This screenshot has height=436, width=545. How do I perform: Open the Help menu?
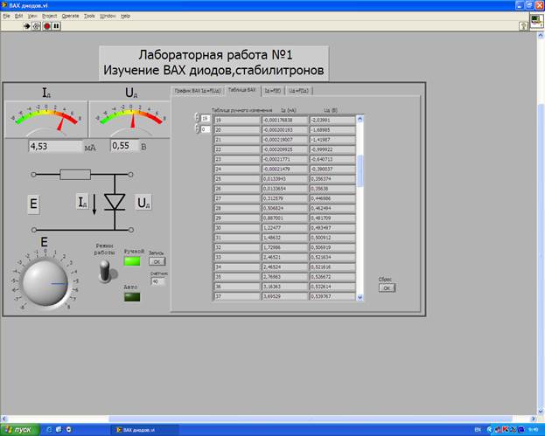click(x=125, y=16)
